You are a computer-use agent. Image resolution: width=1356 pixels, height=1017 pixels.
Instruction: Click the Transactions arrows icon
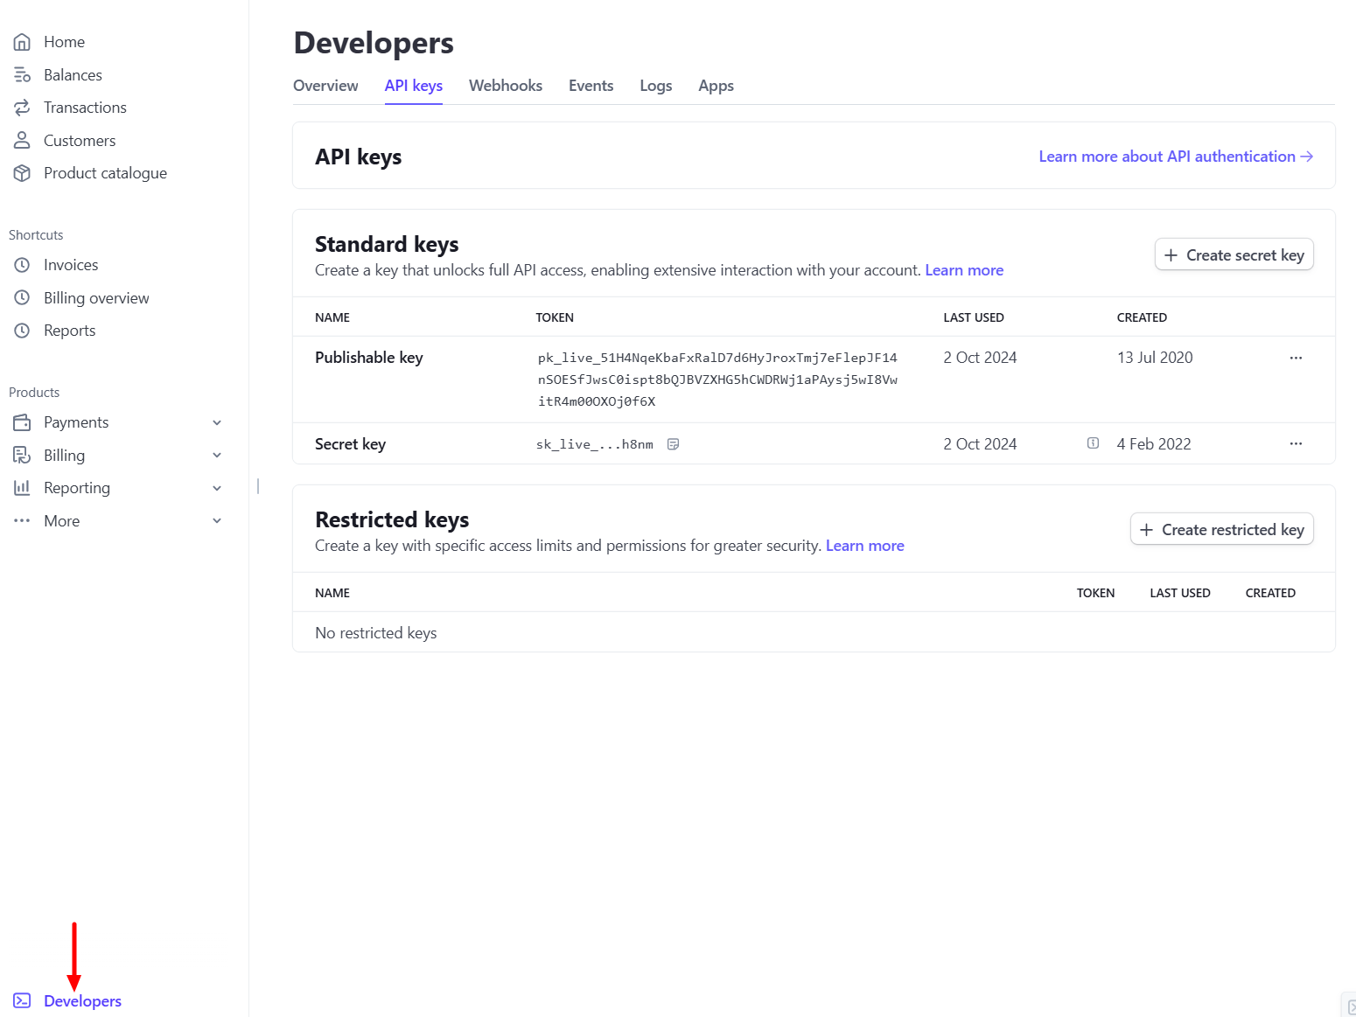tap(22, 108)
